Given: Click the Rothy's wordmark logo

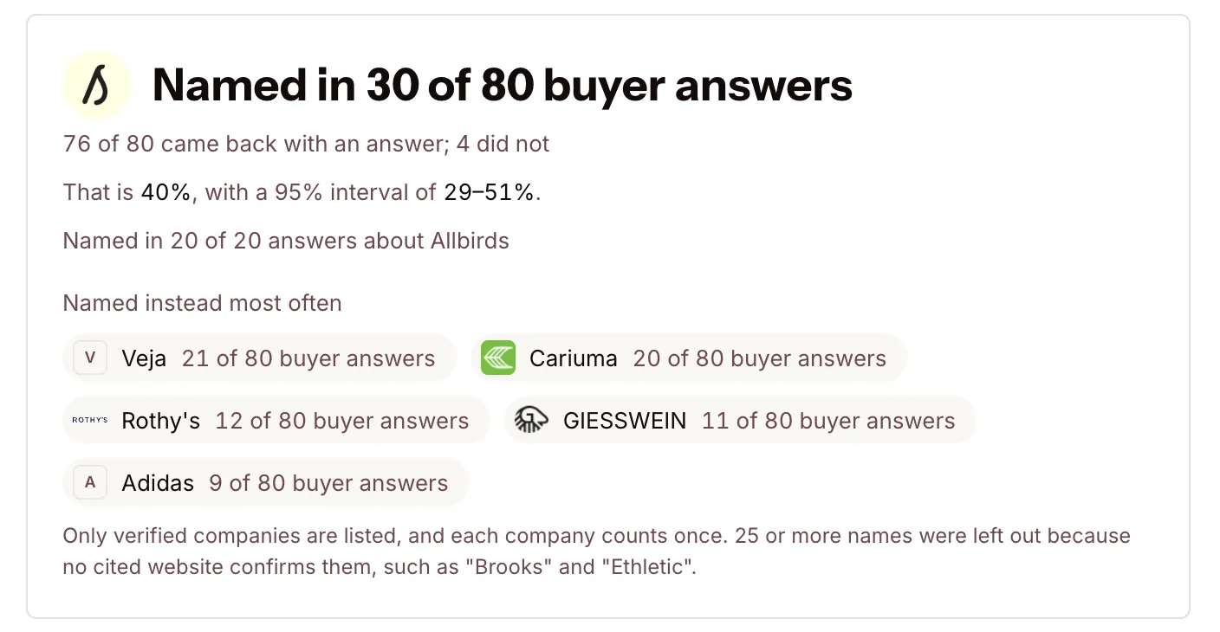Looking at the screenshot, I should pyautogui.click(x=90, y=420).
